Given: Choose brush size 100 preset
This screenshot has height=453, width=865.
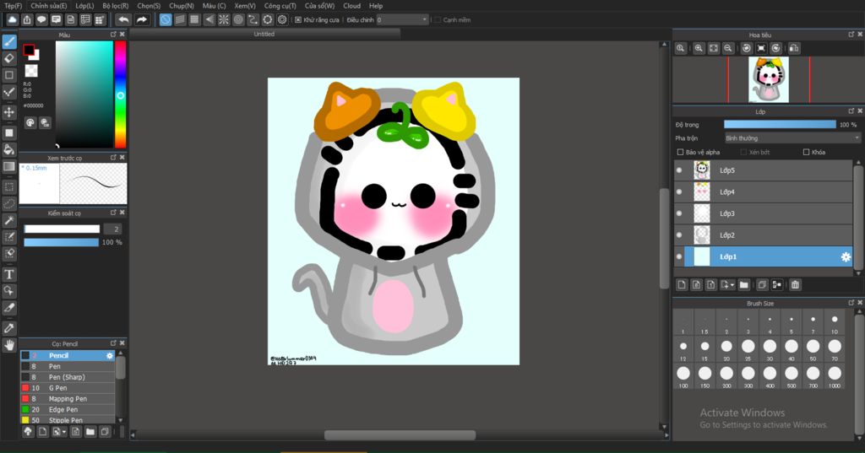Looking at the screenshot, I should click(683, 376).
